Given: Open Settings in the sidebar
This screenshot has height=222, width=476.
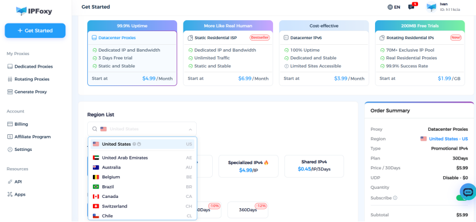Looking at the screenshot, I should 19,149.
